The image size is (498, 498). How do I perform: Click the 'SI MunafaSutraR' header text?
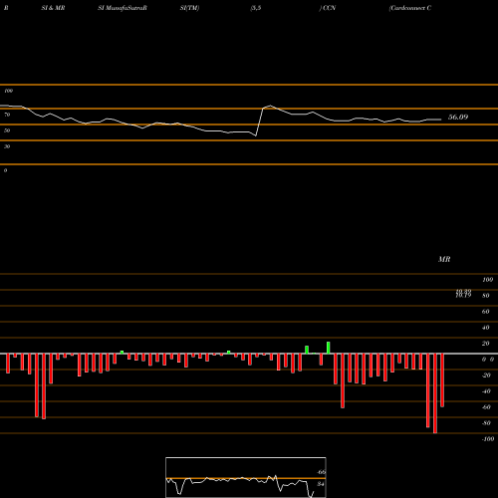coord(123,8)
